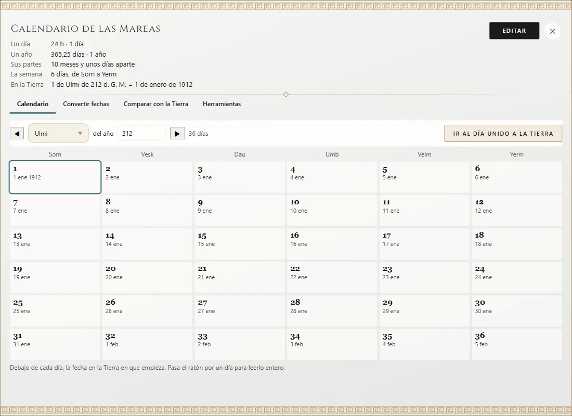The height and width of the screenshot is (416, 572).
Task: Select day 17 (17 ene) cell
Action: 424,244
